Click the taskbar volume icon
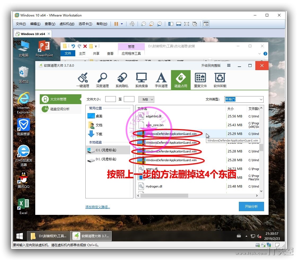The width and height of the screenshot is (298, 260). [x=259, y=236]
